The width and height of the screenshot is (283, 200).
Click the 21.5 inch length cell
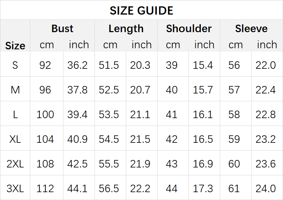[140, 139]
